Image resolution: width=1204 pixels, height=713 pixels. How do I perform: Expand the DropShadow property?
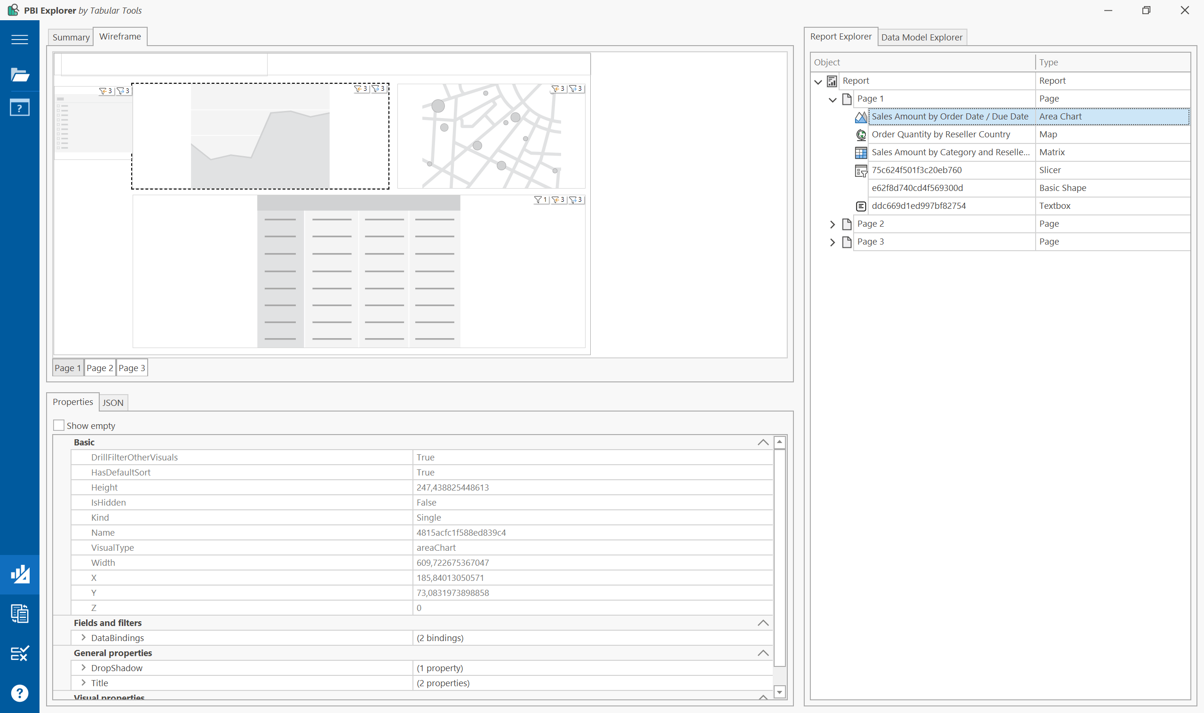pos(84,668)
